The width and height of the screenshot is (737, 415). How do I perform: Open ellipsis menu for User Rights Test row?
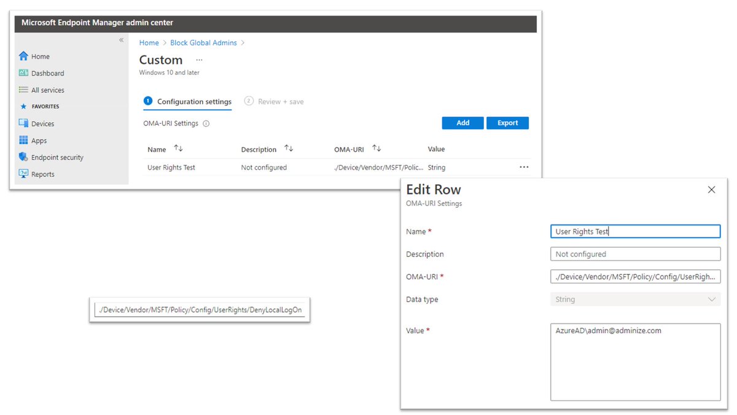[524, 167]
